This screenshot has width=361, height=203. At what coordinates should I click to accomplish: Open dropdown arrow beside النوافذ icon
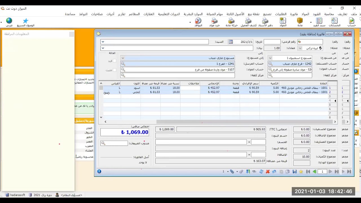click(x=190, y=22)
